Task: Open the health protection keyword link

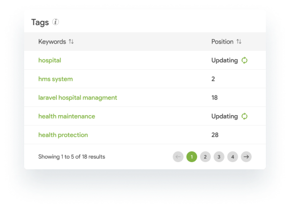Action: 63,135
